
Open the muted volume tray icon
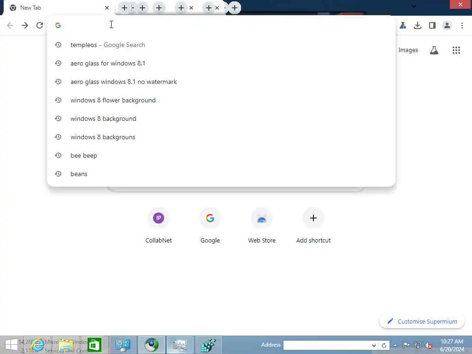point(429,345)
